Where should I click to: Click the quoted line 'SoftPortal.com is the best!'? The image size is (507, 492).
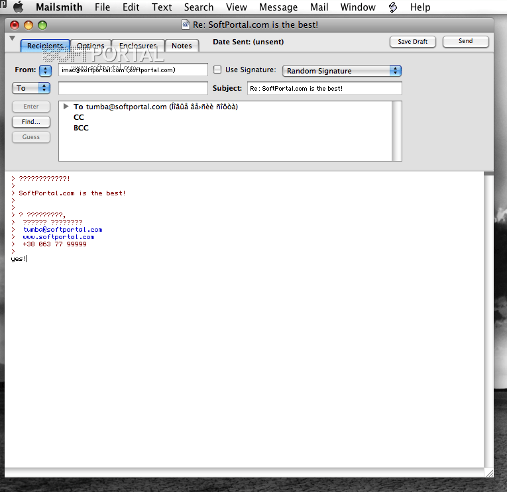pos(72,193)
